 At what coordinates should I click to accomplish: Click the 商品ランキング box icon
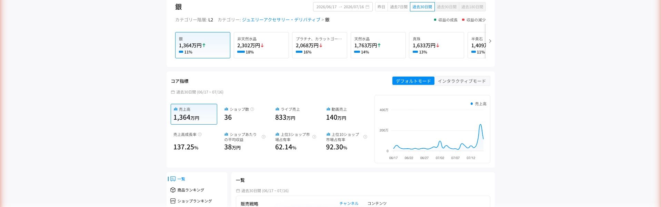pos(173,190)
